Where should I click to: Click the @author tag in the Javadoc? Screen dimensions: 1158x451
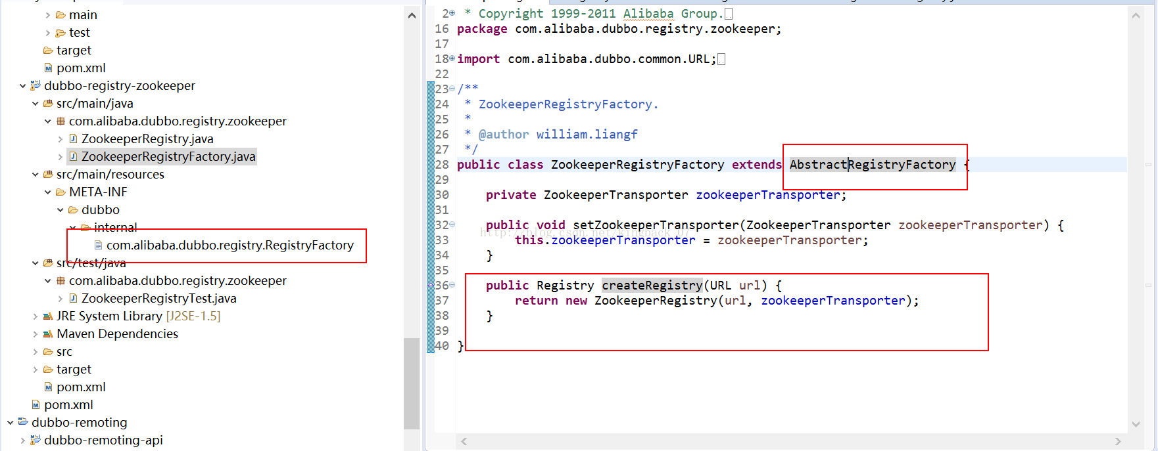pyautogui.click(x=504, y=134)
